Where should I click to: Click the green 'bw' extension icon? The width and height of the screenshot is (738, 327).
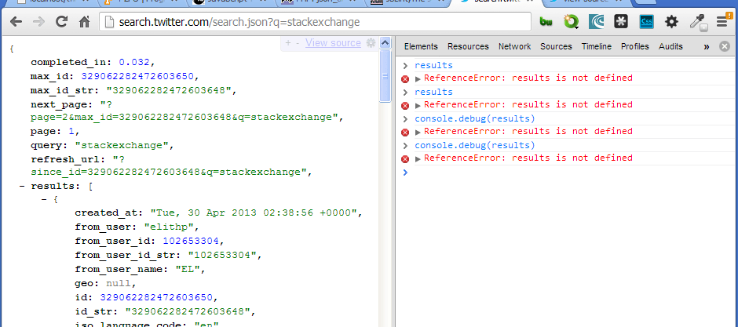547,22
